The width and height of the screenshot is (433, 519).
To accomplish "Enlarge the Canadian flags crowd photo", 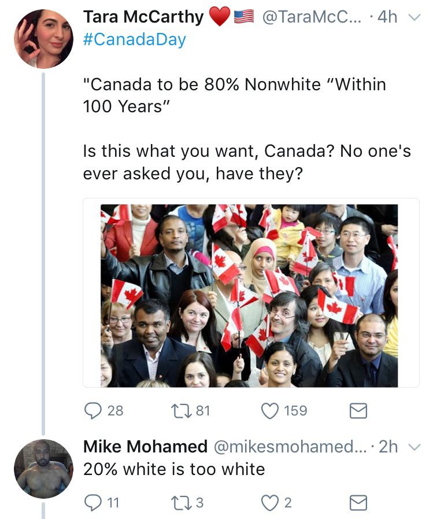I will coord(250,295).
